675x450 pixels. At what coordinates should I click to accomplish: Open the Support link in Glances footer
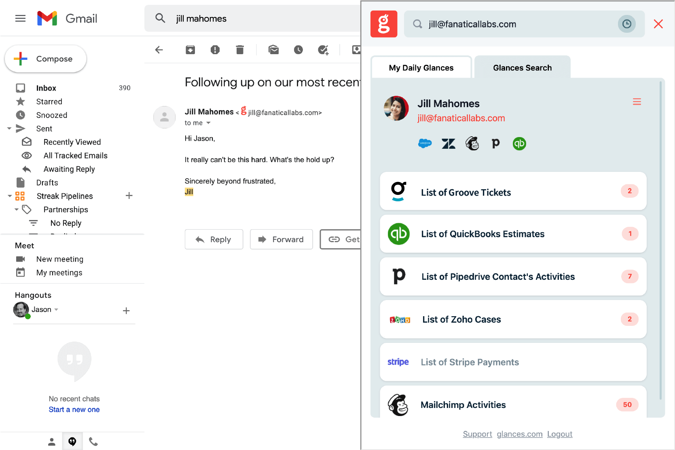[477, 434]
